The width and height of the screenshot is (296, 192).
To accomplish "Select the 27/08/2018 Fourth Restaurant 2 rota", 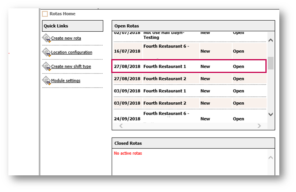I will point(164,79).
